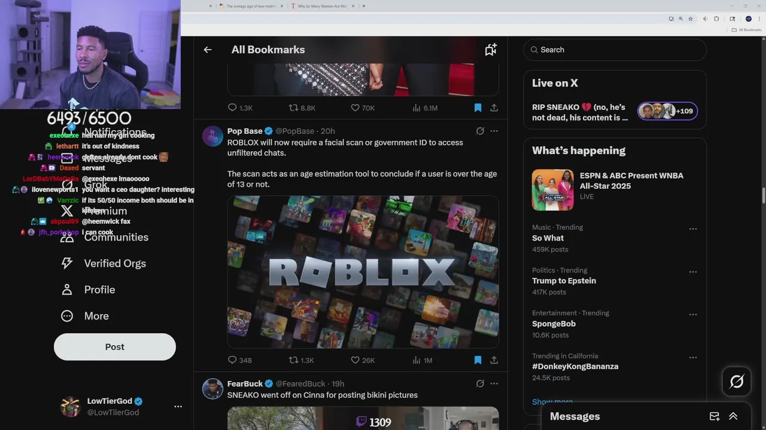The image size is (766, 430).
Task: Open replies on the 1.3K-comment post
Action: (240, 108)
